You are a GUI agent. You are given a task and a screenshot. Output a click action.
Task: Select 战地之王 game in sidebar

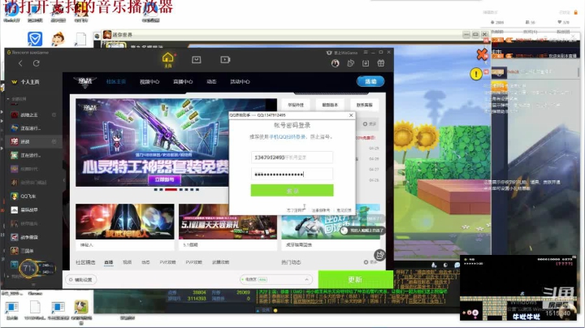pyautogui.click(x=29, y=114)
